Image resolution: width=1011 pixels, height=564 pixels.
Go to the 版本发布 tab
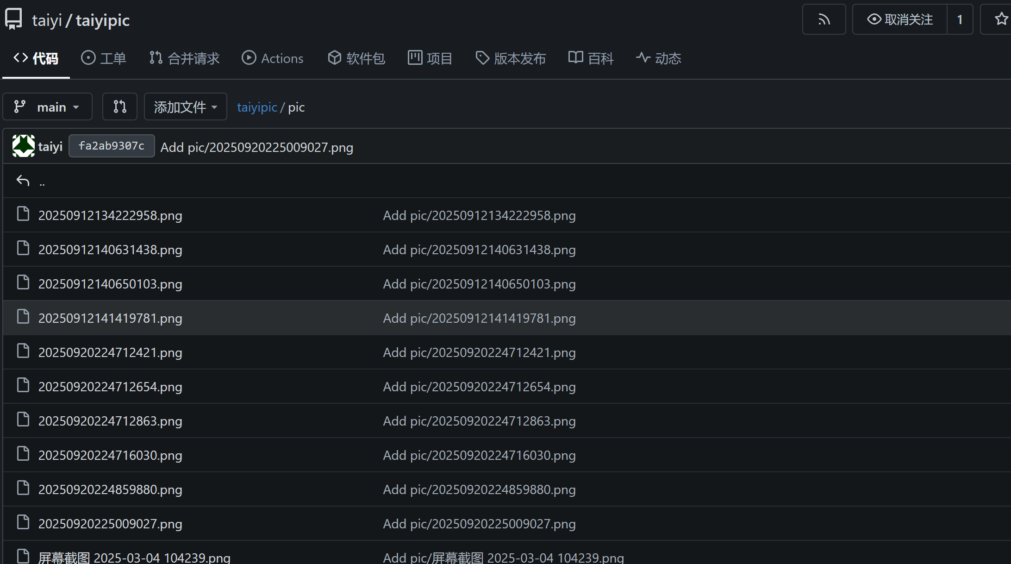pyautogui.click(x=511, y=58)
